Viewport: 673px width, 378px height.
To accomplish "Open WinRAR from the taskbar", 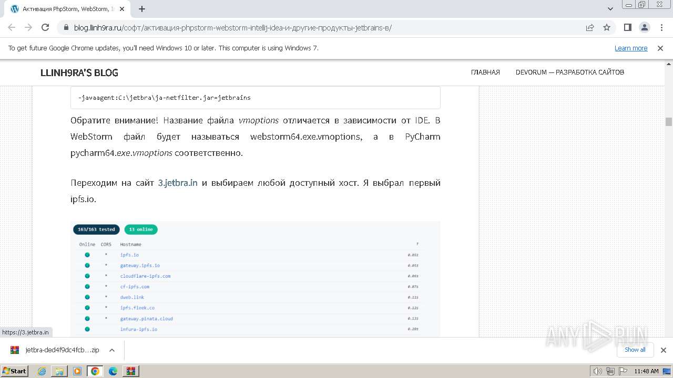I will click(130, 371).
